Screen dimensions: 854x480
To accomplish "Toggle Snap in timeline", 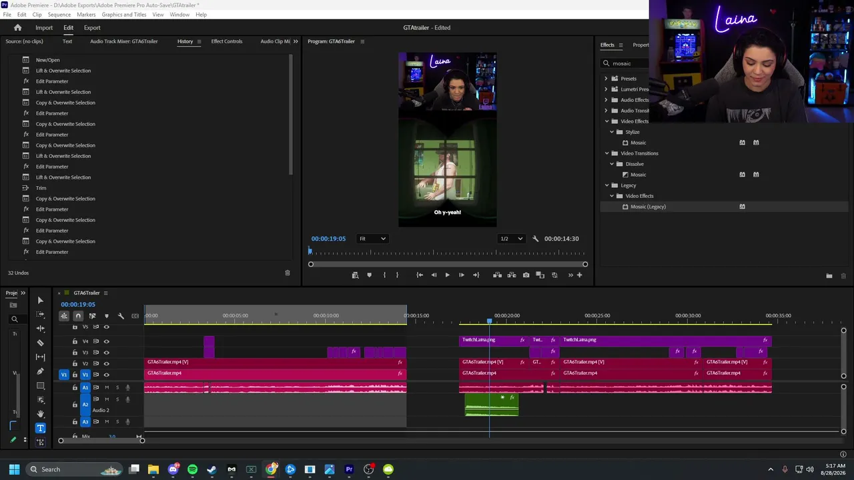I will point(78,316).
